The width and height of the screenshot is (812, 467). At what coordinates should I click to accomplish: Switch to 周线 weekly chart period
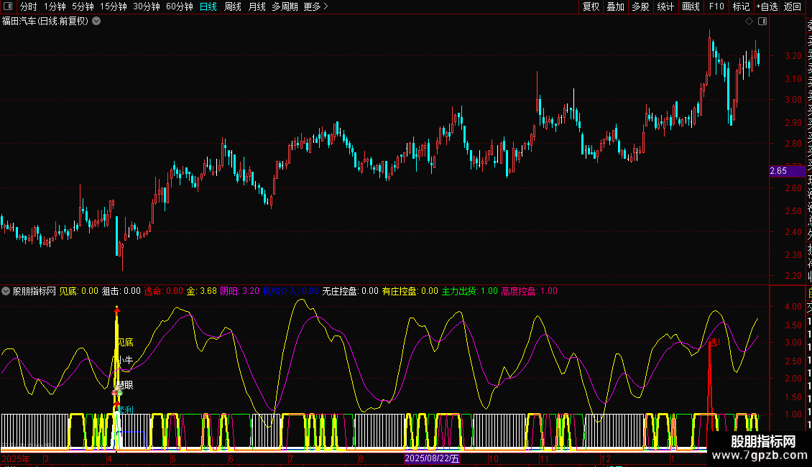[233, 6]
